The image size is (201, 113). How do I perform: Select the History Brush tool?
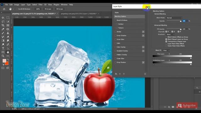(3, 37)
